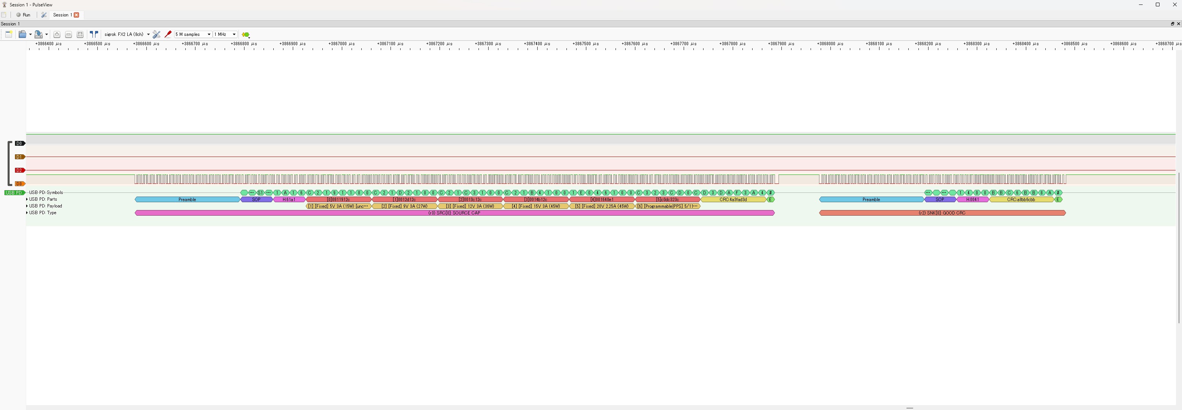Click the zoom out icon

(69, 34)
